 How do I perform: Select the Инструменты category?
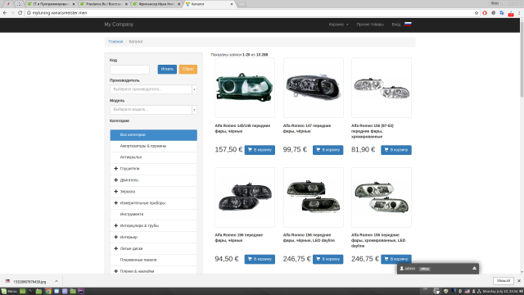point(153,214)
